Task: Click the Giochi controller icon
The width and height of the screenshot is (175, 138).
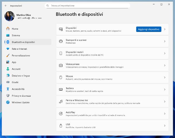Action: pyautogui.click(x=8, y=82)
